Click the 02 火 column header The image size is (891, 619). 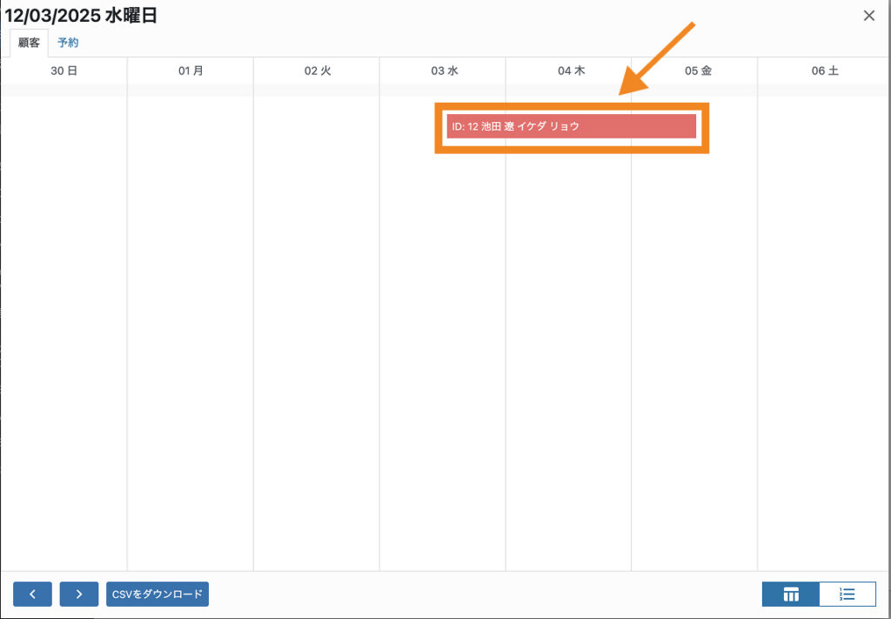pos(317,71)
